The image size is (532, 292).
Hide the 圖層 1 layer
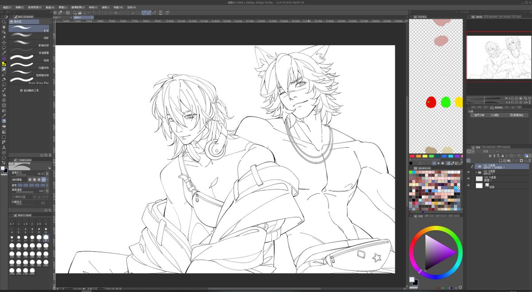click(469, 179)
